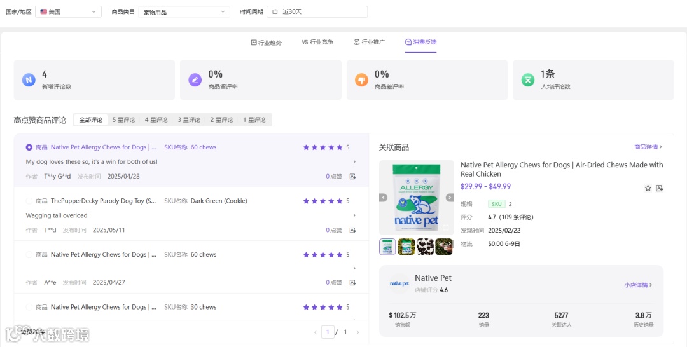Screen dimensions: 687x347
Task: Click the five-star rating on the Dark Green review
Action: pos(323,201)
